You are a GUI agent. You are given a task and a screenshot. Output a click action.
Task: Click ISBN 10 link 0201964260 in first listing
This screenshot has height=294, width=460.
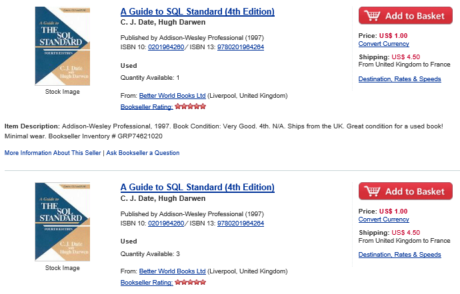(x=166, y=47)
